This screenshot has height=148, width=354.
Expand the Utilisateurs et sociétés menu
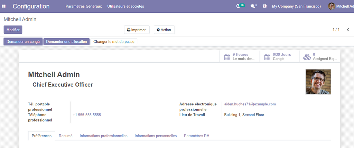(125, 6)
